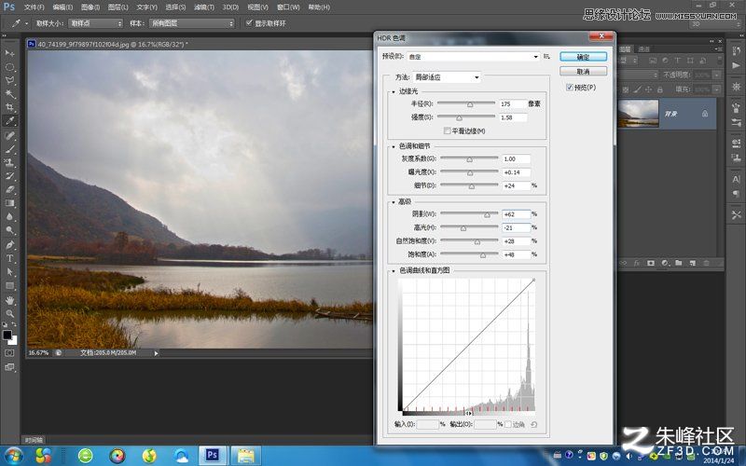Select the Clone Stamp tool
The height and width of the screenshot is (466, 746).
coord(9,162)
